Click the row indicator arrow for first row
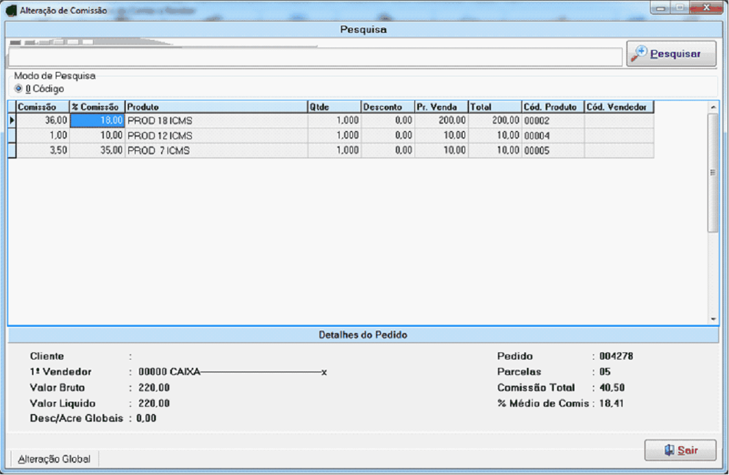 click(x=12, y=121)
